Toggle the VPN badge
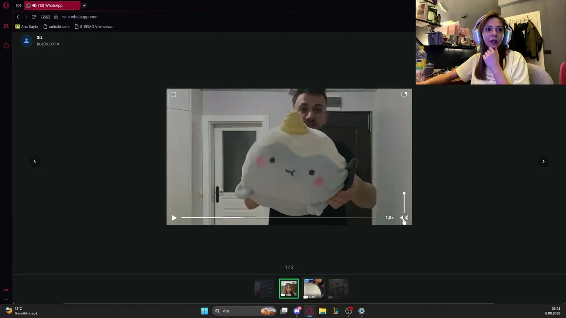Screen dimensions: 566x318 pos(46,17)
